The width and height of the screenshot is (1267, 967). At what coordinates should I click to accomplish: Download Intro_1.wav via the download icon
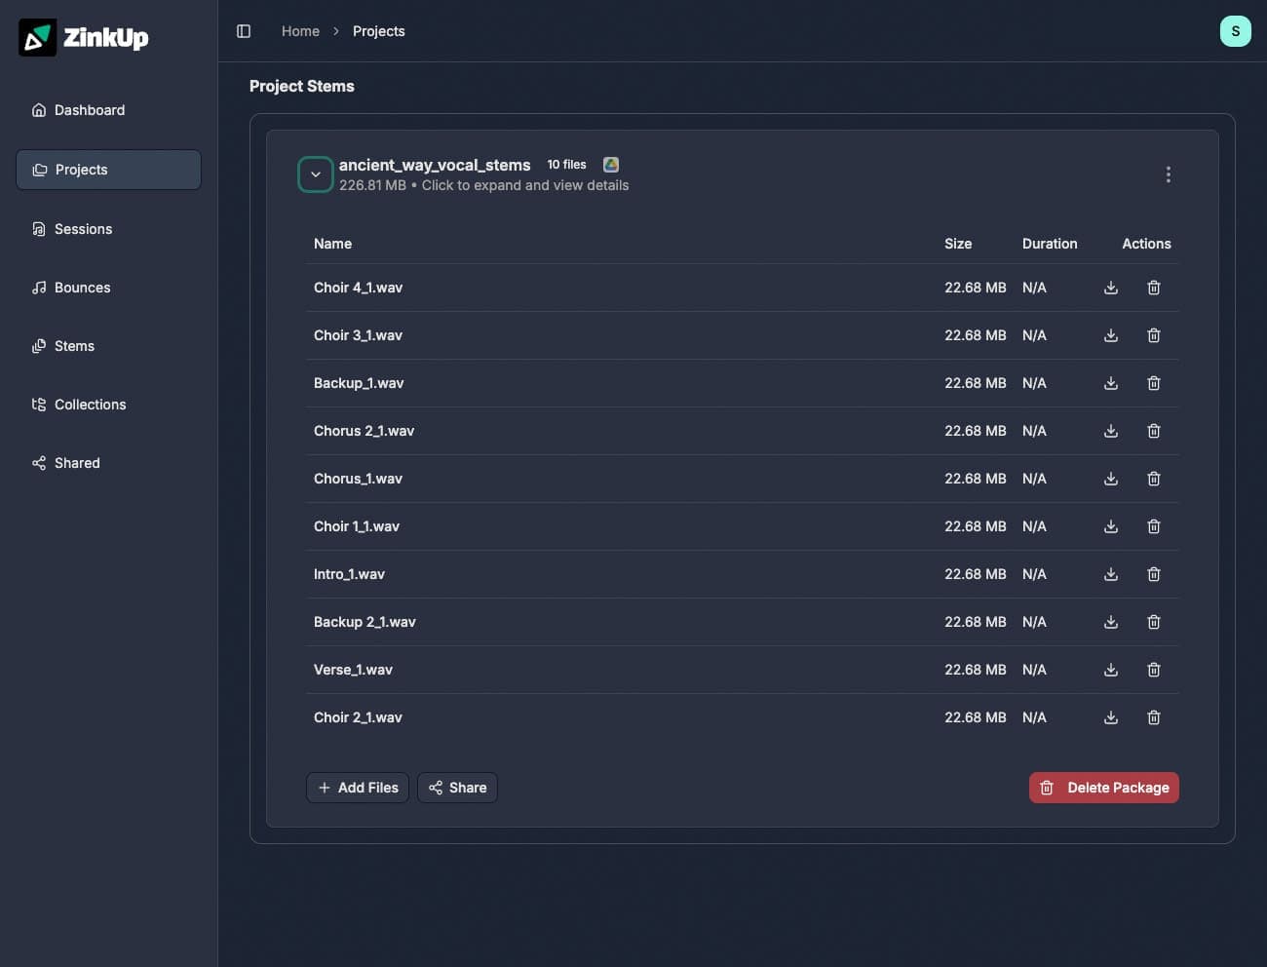tap(1110, 574)
